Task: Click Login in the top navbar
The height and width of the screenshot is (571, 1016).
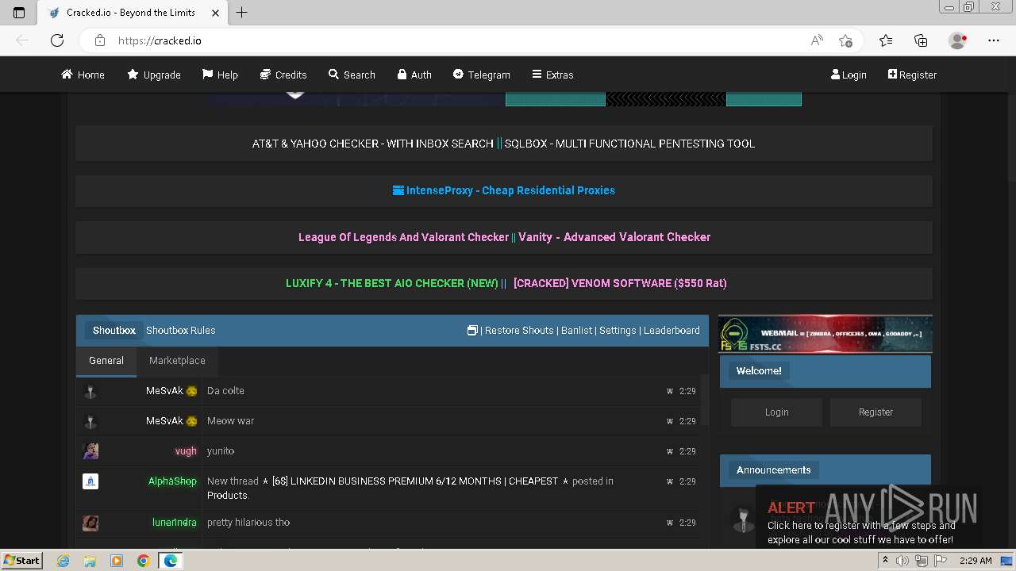Action: click(x=849, y=75)
